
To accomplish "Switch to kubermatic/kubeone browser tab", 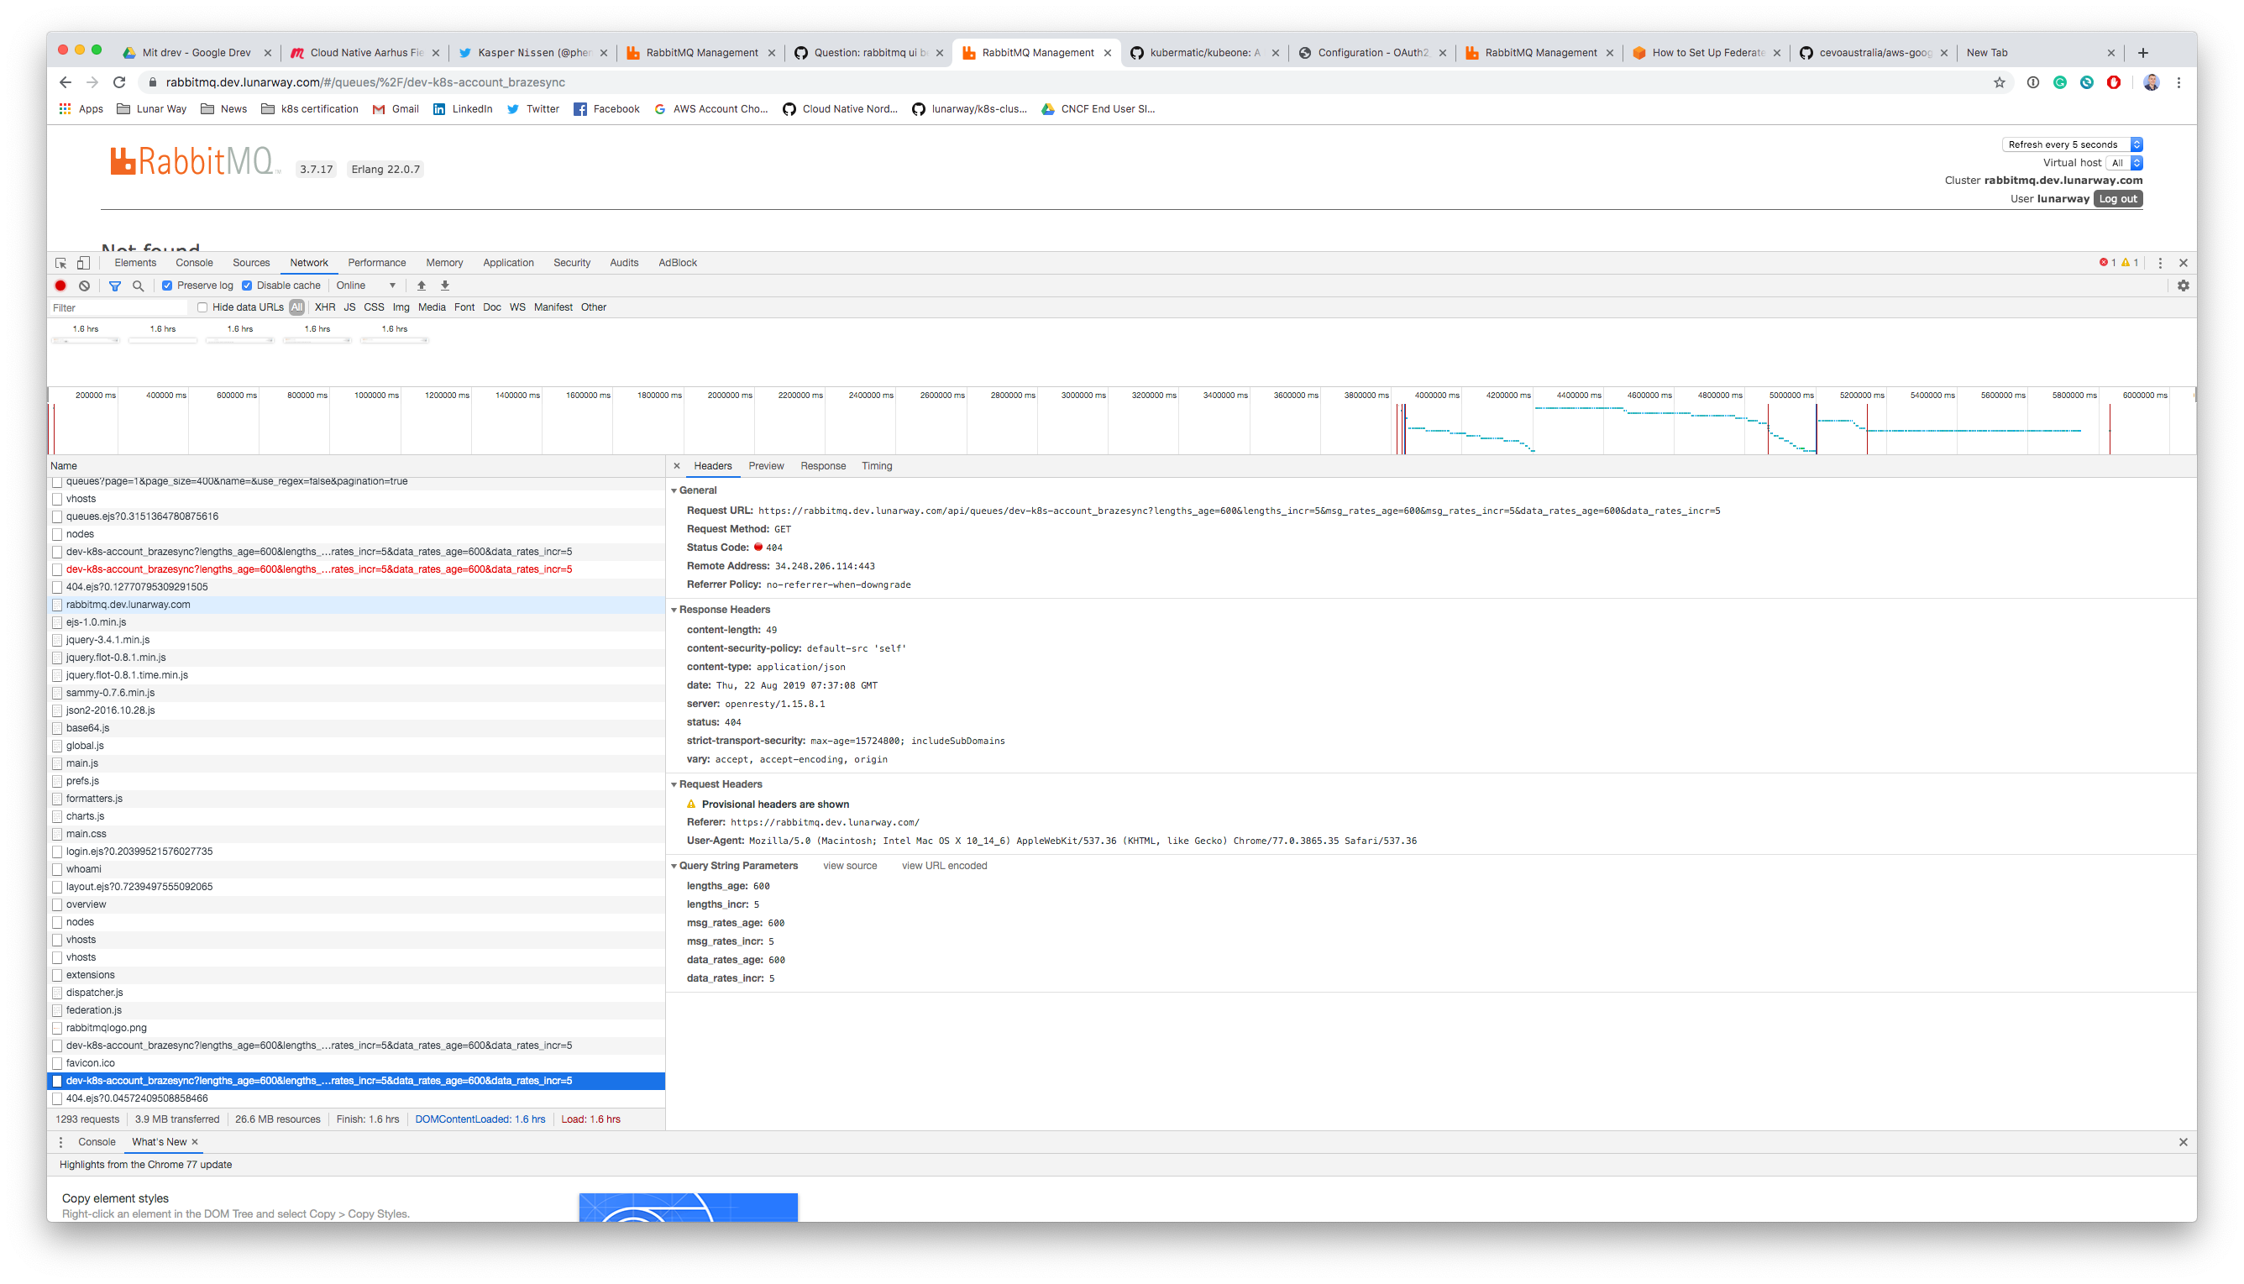I will [1204, 53].
